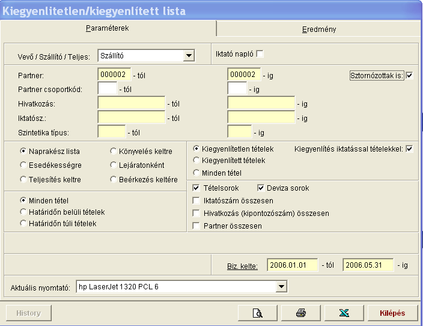Enable Hivatkozás (kipontozószám) összesen checkbox

click(196, 213)
